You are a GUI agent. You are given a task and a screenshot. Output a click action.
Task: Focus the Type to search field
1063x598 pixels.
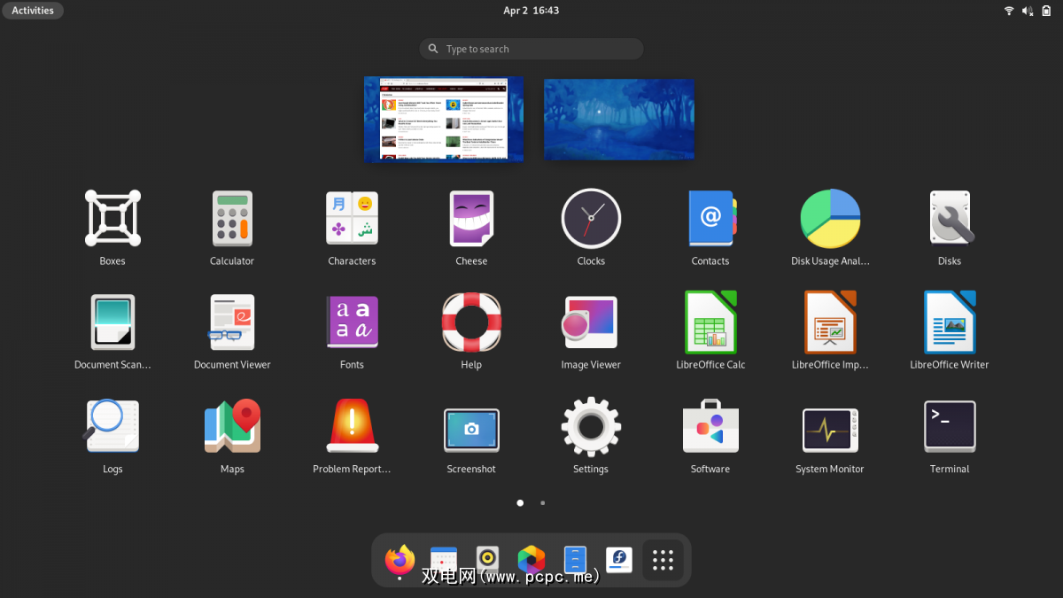(x=531, y=49)
